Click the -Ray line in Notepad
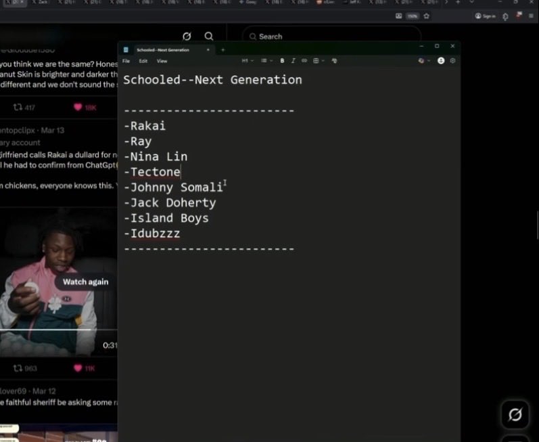 coord(137,141)
